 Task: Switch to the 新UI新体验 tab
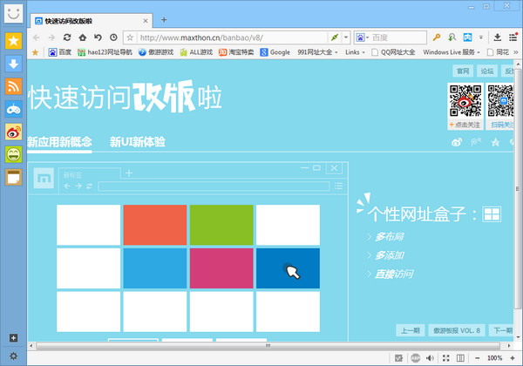pos(138,142)
